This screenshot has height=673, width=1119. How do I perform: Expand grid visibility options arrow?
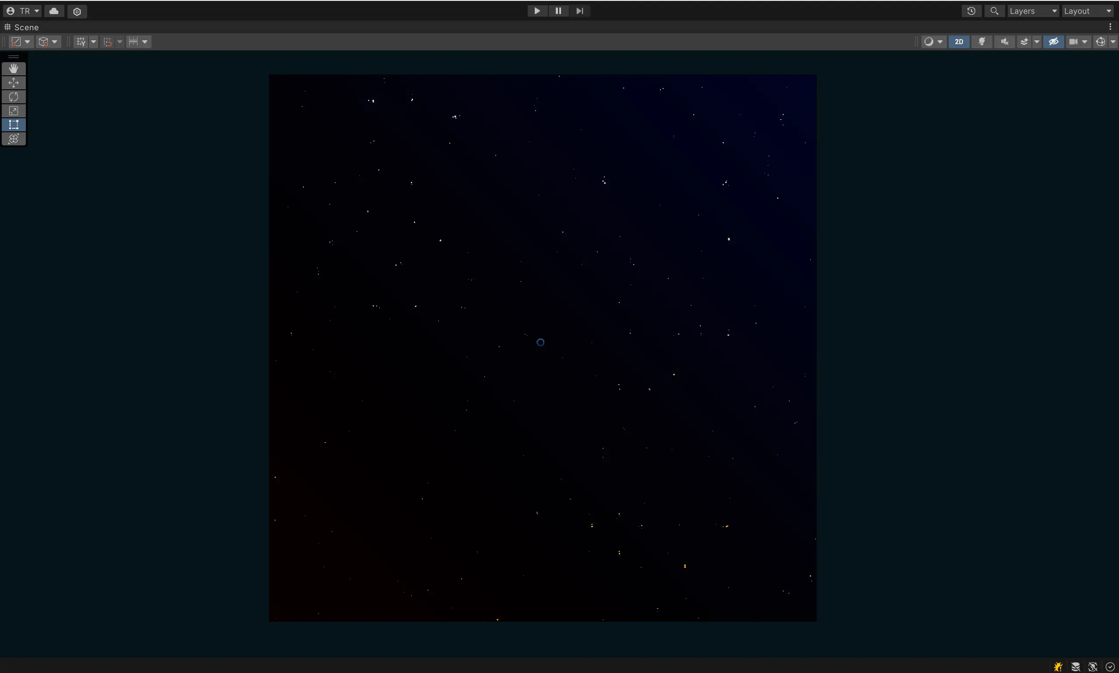coord(93,42)
